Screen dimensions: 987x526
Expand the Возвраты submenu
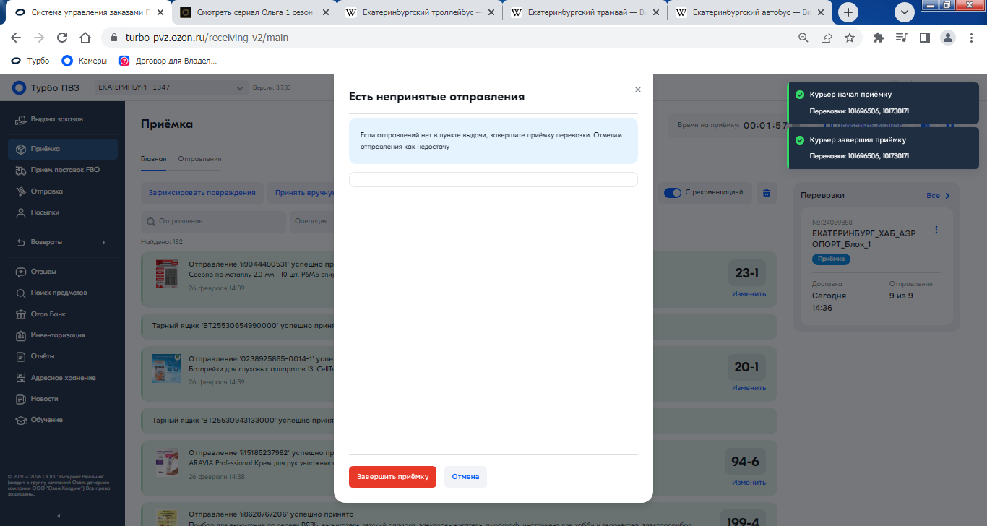click(x=63, y=242)
